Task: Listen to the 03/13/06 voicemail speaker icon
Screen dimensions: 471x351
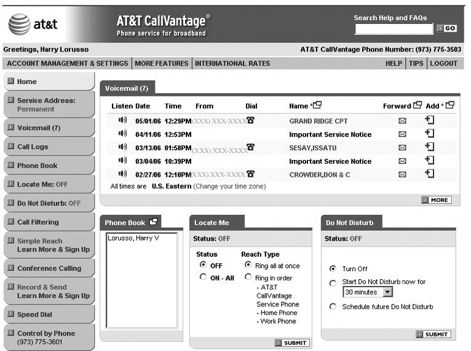Action: [x=122, y=147]
